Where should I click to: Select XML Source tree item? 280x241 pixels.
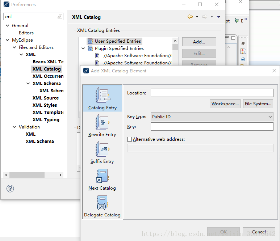pyautogui.click(x=46, y=98)
